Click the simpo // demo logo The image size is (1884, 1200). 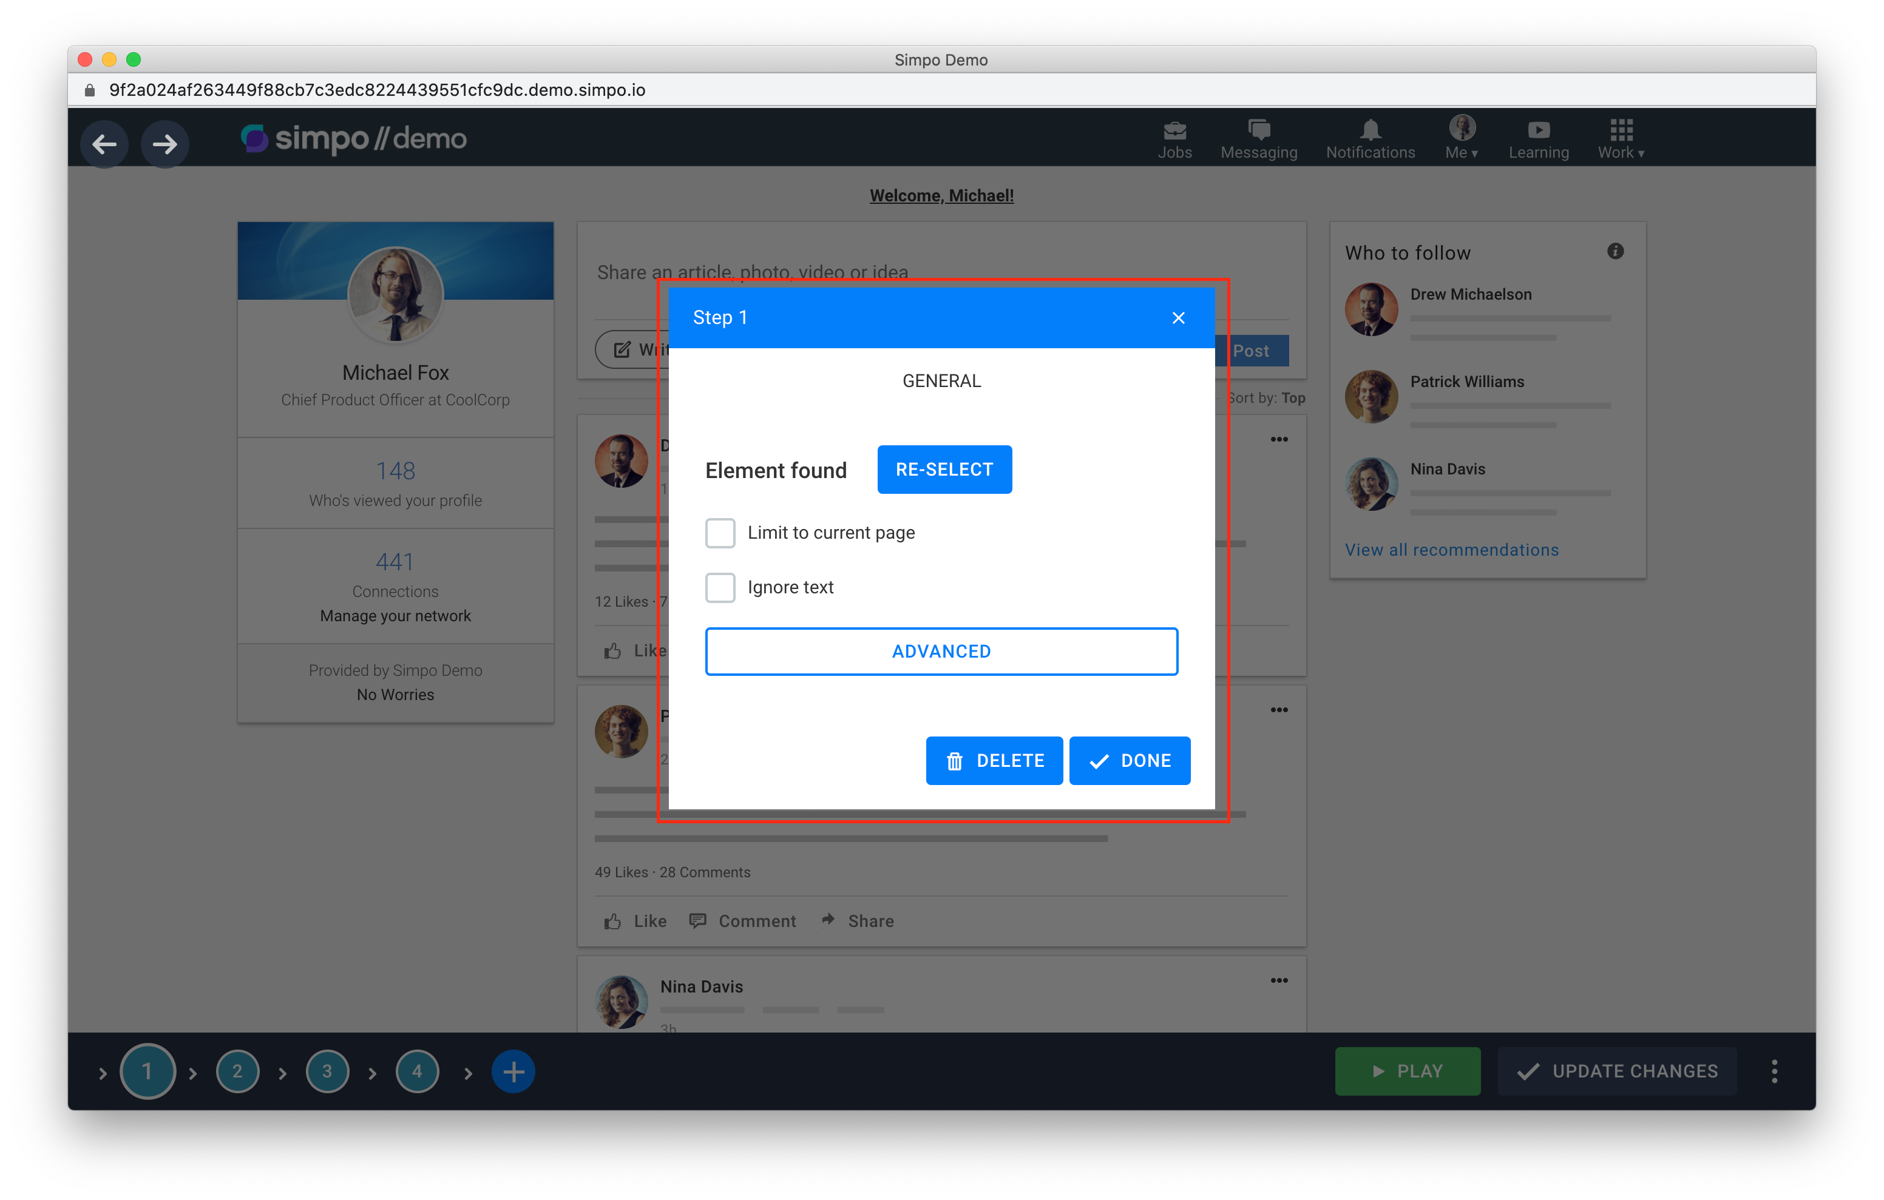point(354,140)
